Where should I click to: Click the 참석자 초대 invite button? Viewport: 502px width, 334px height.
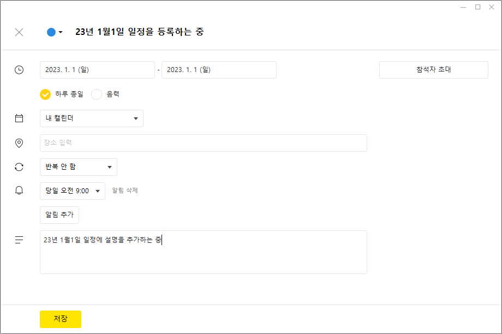(x=434, y=70)
